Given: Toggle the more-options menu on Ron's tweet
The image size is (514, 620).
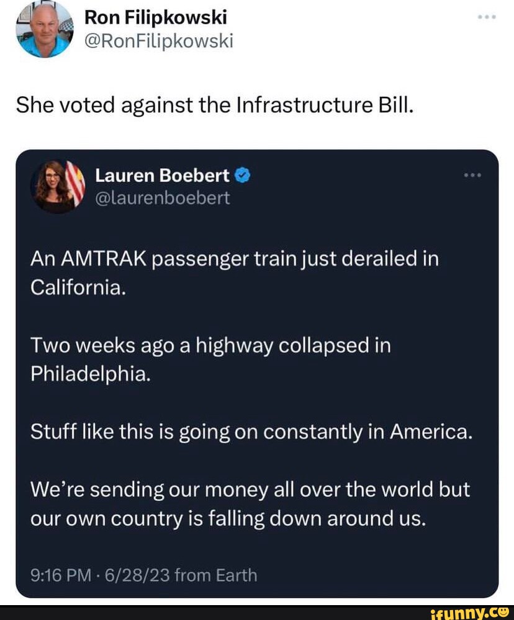Looking at the screenshot, I should click(489, 17).
